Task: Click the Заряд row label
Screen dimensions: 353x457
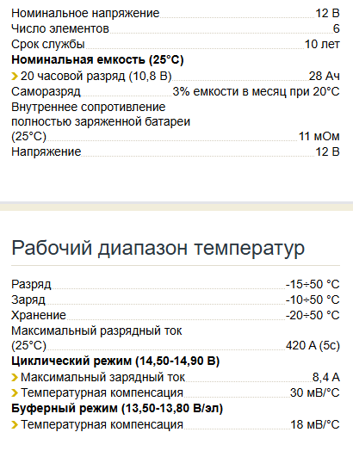Action: point(28,300)
